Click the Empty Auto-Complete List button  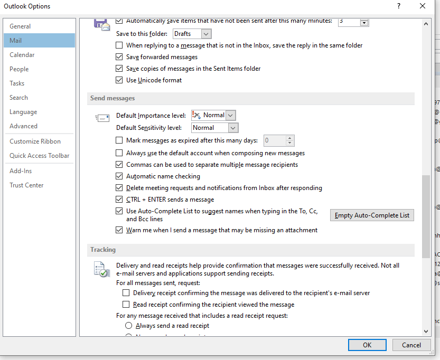(x=372, y=215)
